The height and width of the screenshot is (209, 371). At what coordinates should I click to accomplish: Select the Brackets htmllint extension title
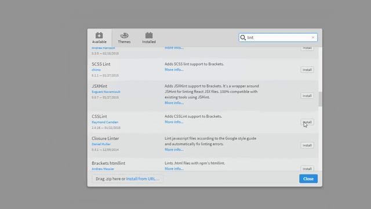coord(108,163)
